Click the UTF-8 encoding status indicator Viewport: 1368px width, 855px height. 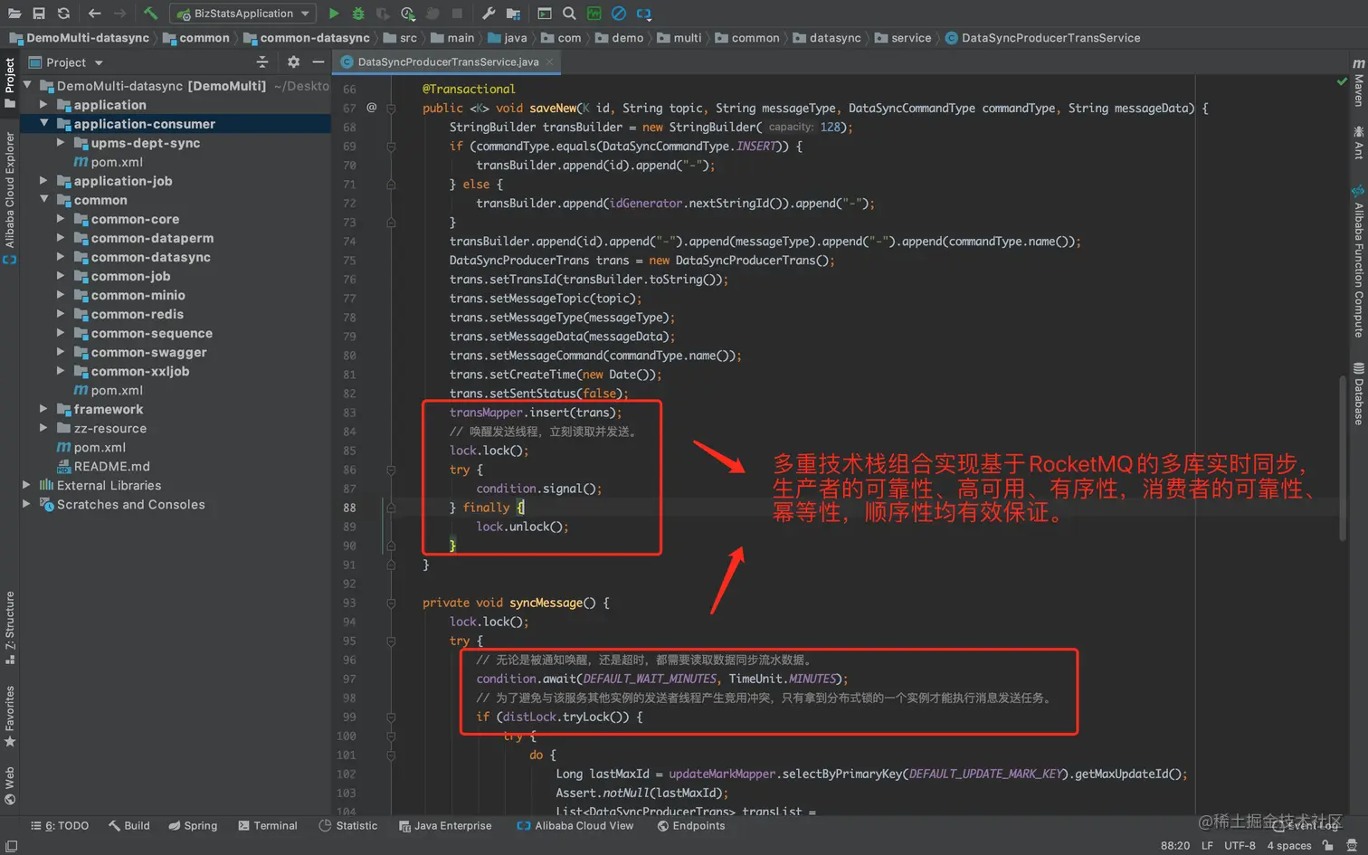pos(1240,846)
